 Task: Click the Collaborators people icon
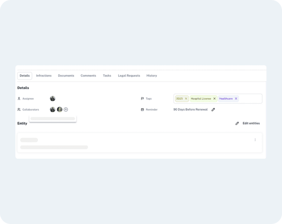[x=19, y=109]
